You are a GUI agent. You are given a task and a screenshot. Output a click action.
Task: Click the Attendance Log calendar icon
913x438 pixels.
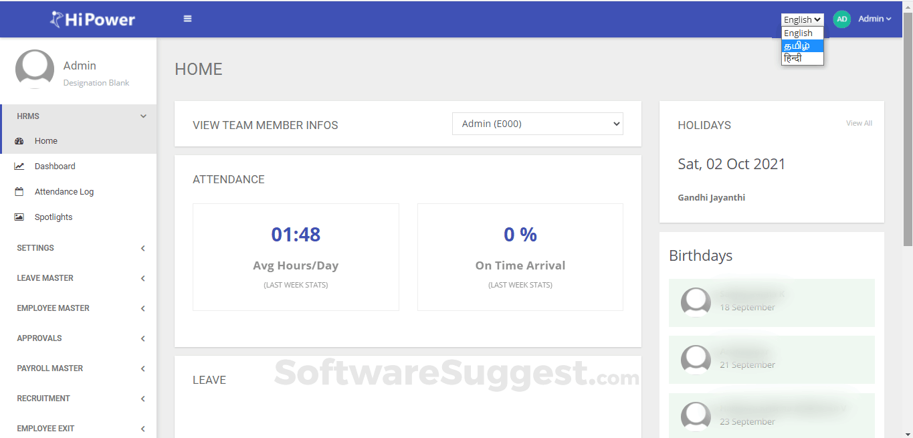(x=19, y=192)
